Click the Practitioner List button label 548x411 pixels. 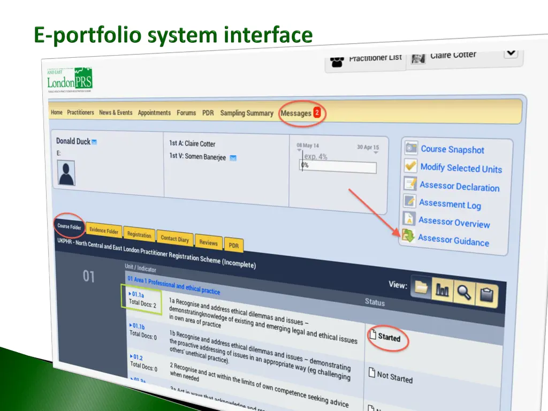click(x=375, y=58)
